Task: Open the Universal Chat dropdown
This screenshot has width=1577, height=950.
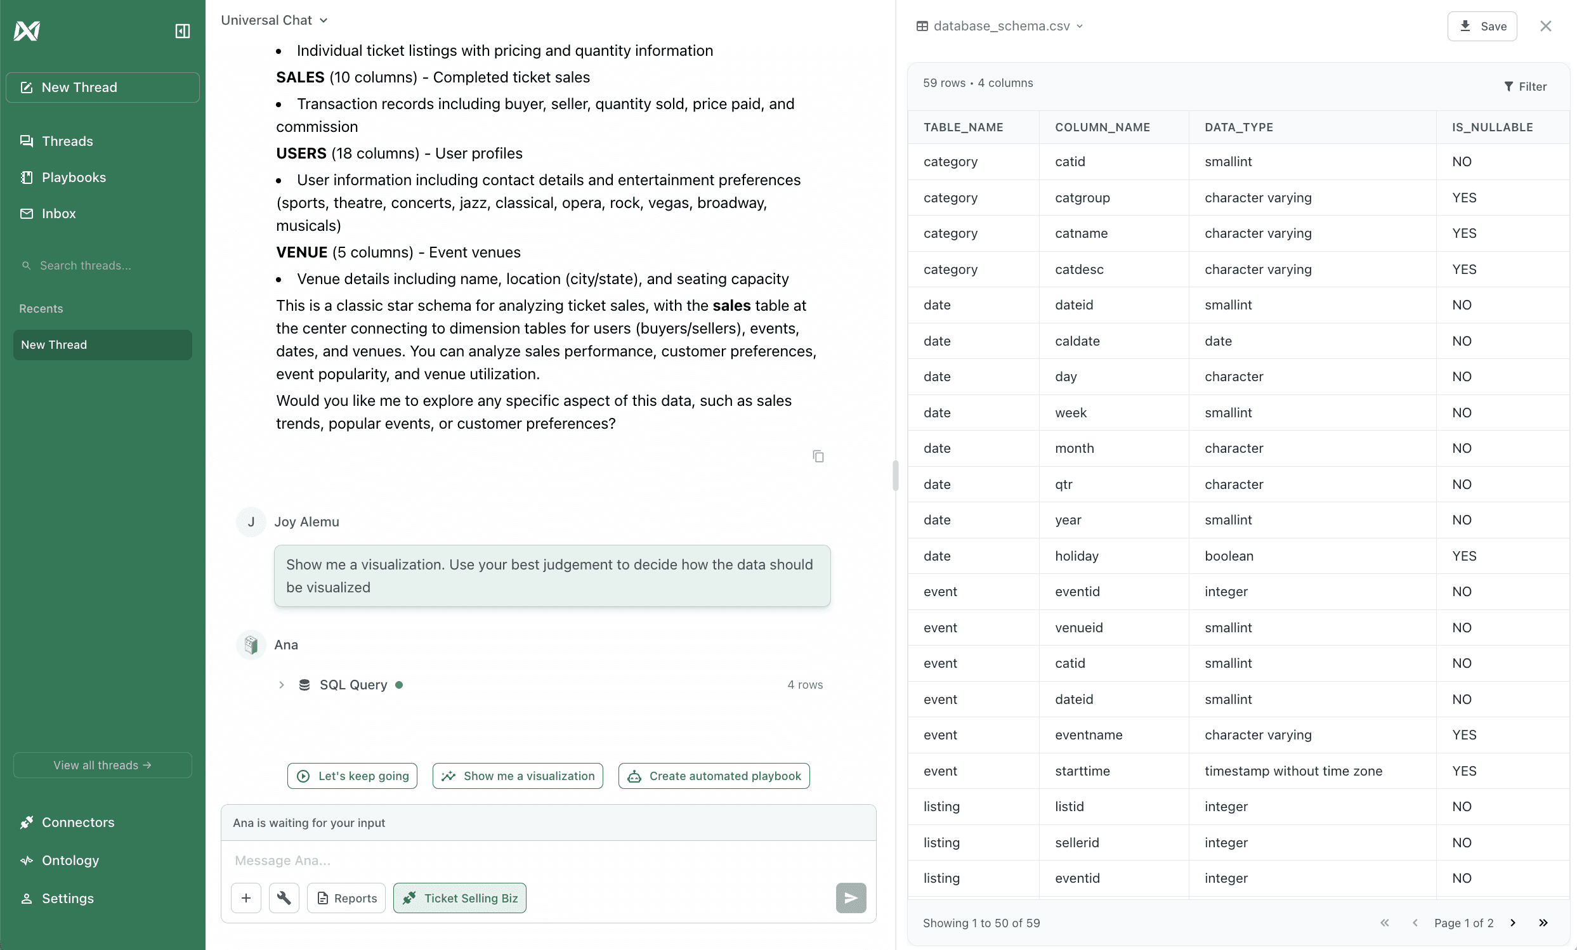Action: tap(274, 20)
